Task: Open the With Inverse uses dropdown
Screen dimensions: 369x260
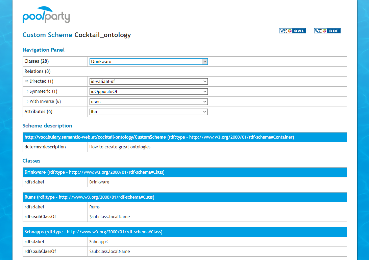Action: point(149,102)
